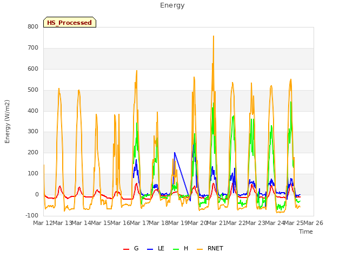346x259 pixels.
Task: Click the Mar 22 x-axis label
Action: pos(236,223)
